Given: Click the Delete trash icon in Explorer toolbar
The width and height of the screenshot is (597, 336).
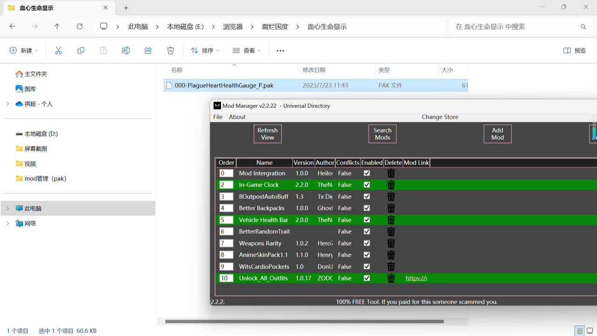Looking at the screenshot, I should [x=171, y=50].
